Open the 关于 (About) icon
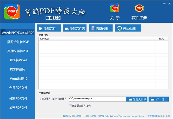Viewport: 173px width, 119px height. pos(115,9)
